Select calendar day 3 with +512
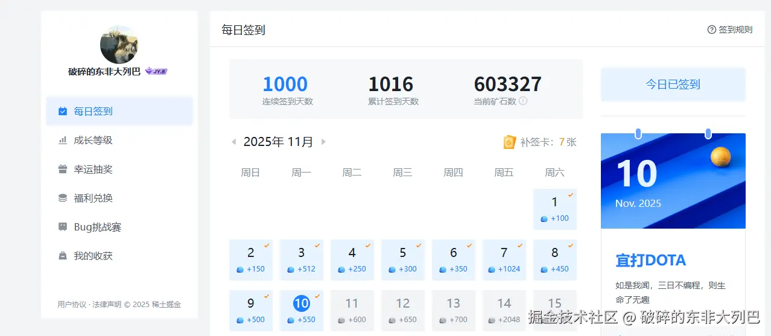771x336 pixels. (302, 260)
